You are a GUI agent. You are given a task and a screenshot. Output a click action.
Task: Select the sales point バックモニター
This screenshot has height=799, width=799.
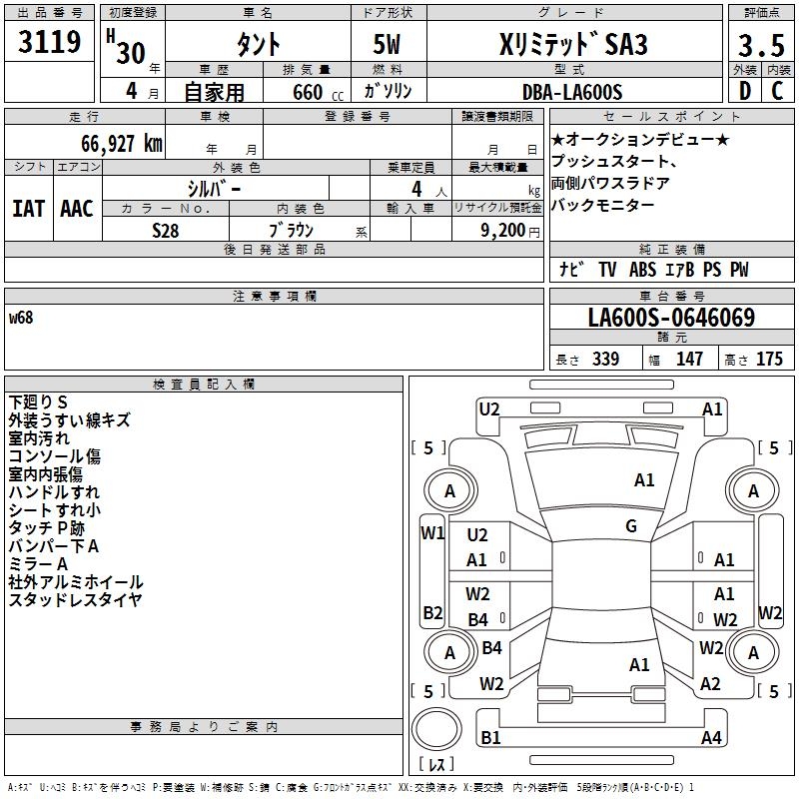pyautogui.click(x=603, y=205)
